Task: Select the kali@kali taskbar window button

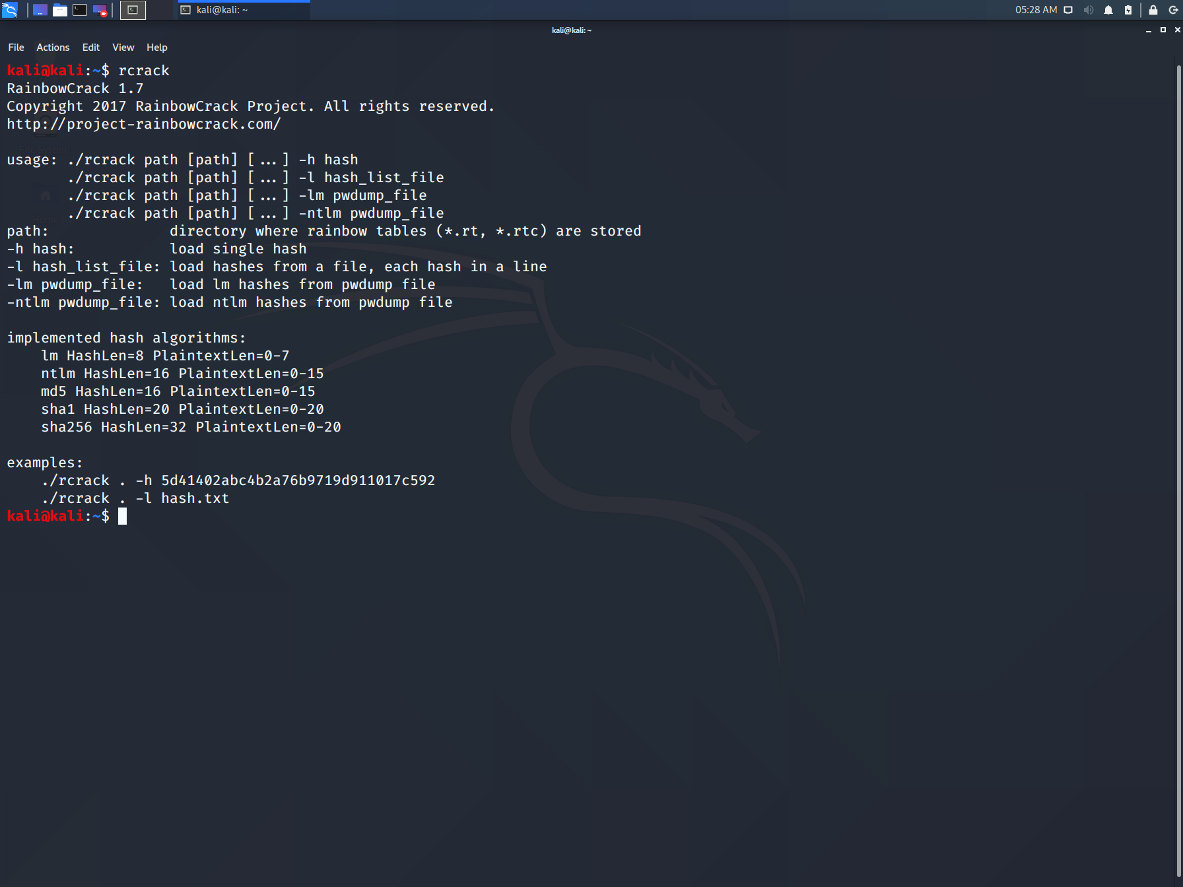Action: point(244,10)
